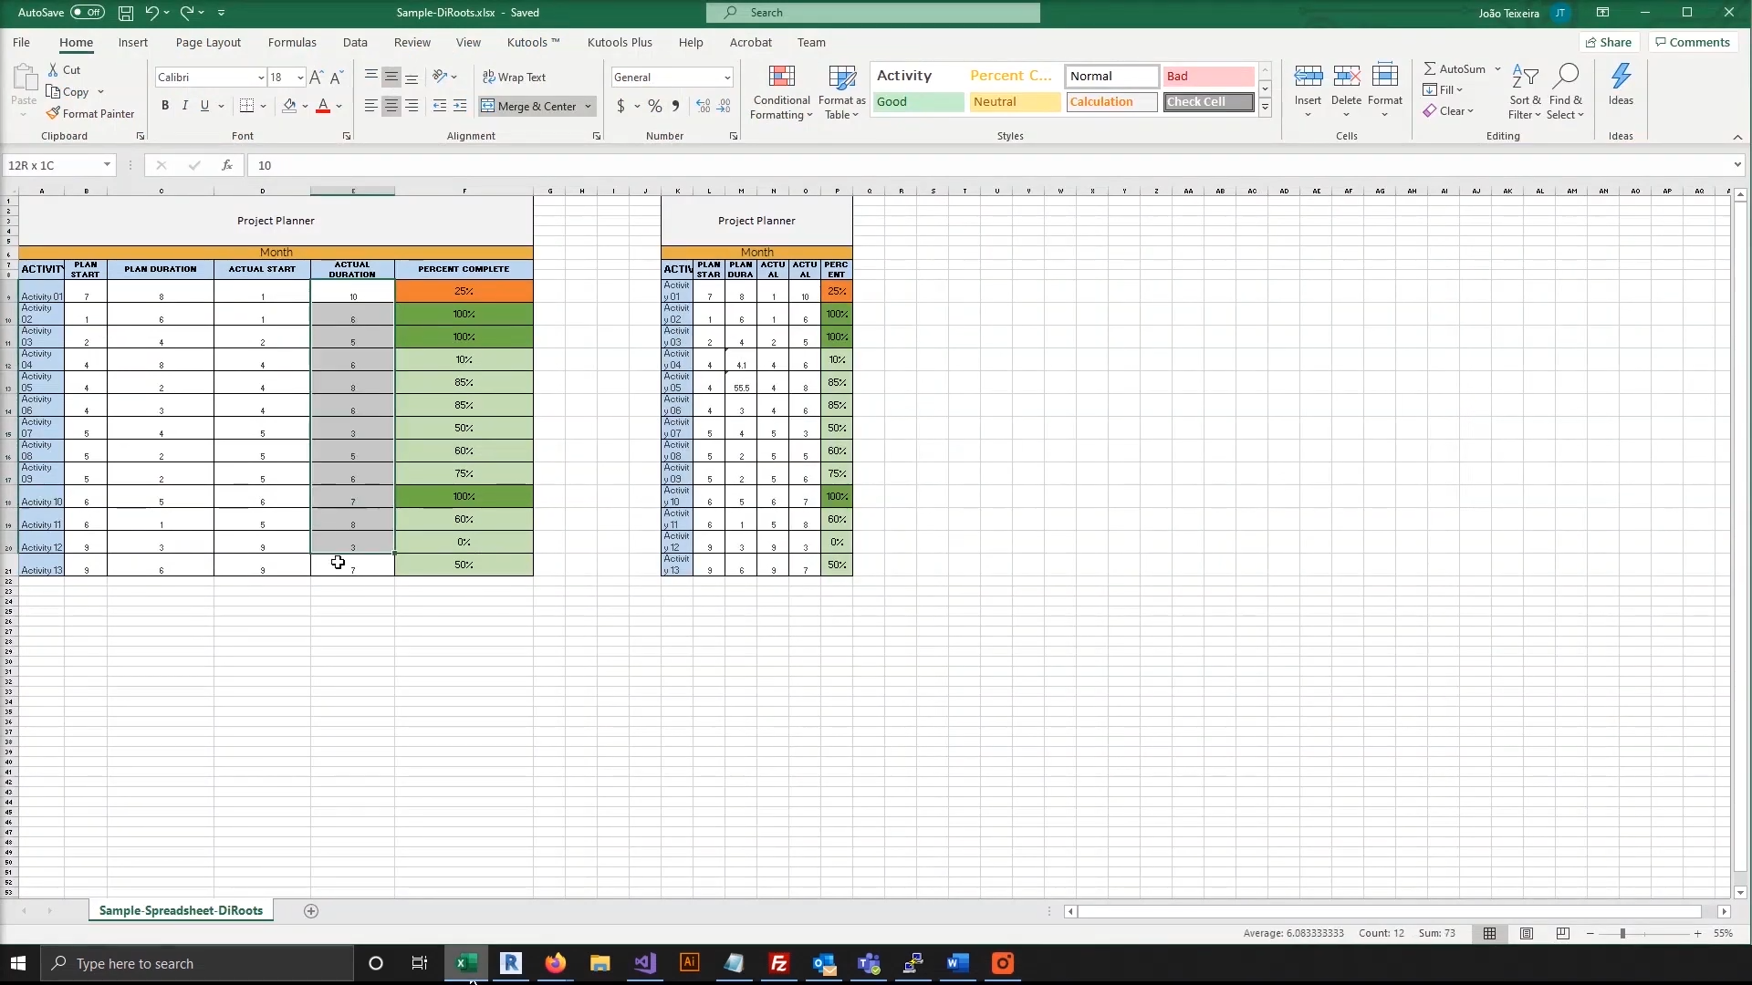Open the Kutools Plus tab
Screen dimensions: 1752x985
(620, 43)
